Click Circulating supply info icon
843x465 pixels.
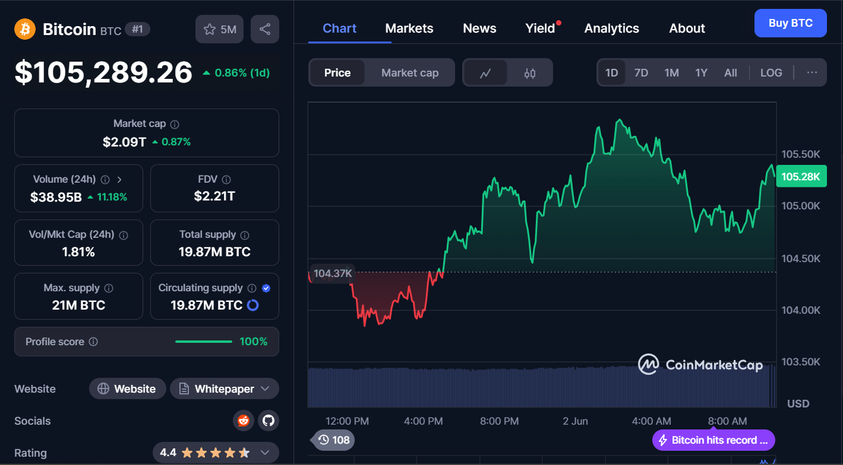point(252,288)
